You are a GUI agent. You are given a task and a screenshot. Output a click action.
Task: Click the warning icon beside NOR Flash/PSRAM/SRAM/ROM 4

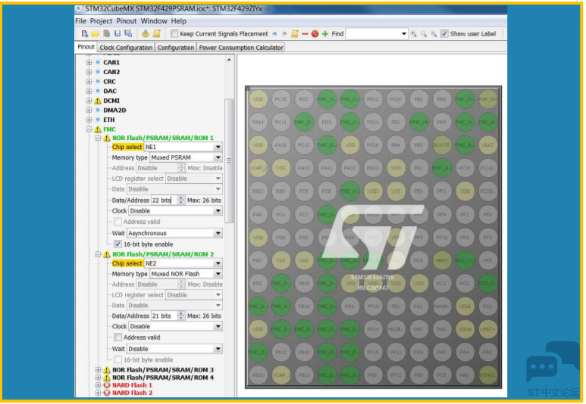point(107,378)
